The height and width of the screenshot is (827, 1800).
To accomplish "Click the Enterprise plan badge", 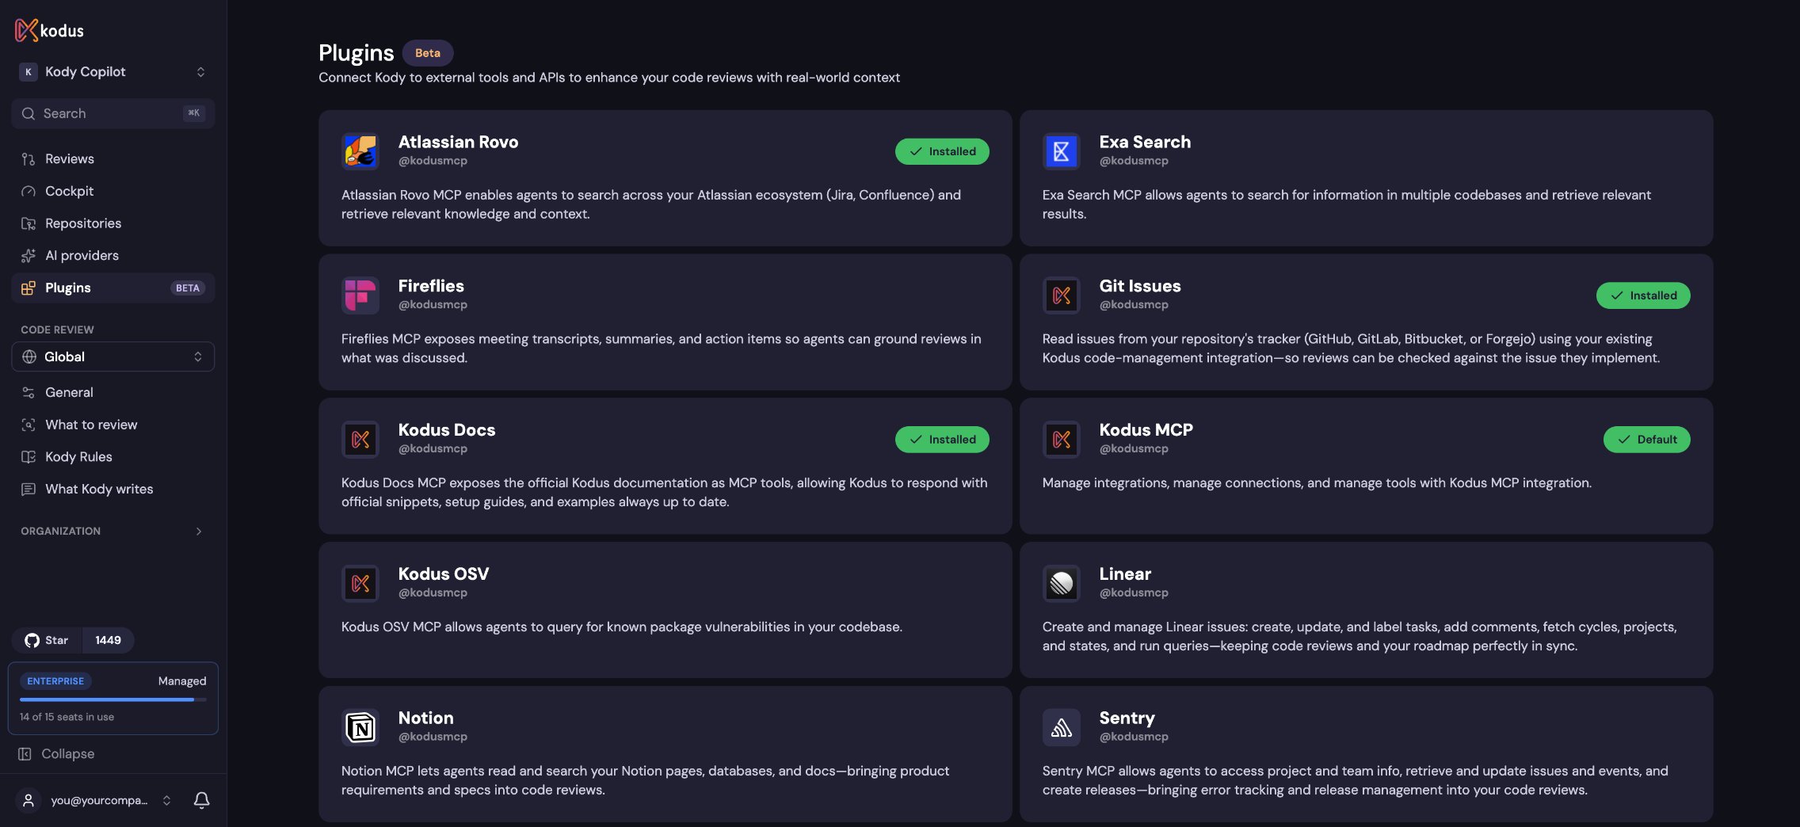I will tap(55, 681).
